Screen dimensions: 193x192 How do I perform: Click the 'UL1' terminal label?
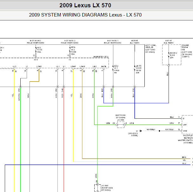[x=58, y=66]
